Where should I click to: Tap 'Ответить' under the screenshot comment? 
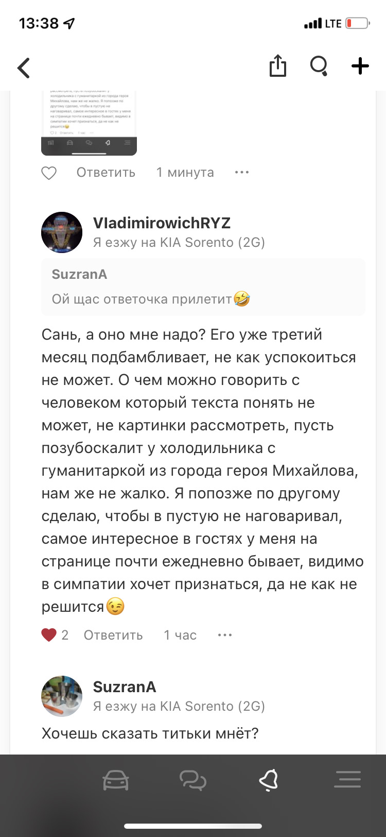tap(106, 173)
